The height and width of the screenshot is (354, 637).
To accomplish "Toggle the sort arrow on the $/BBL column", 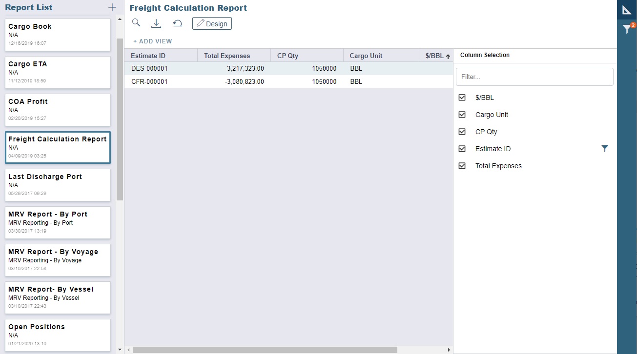I will (448, 55).
